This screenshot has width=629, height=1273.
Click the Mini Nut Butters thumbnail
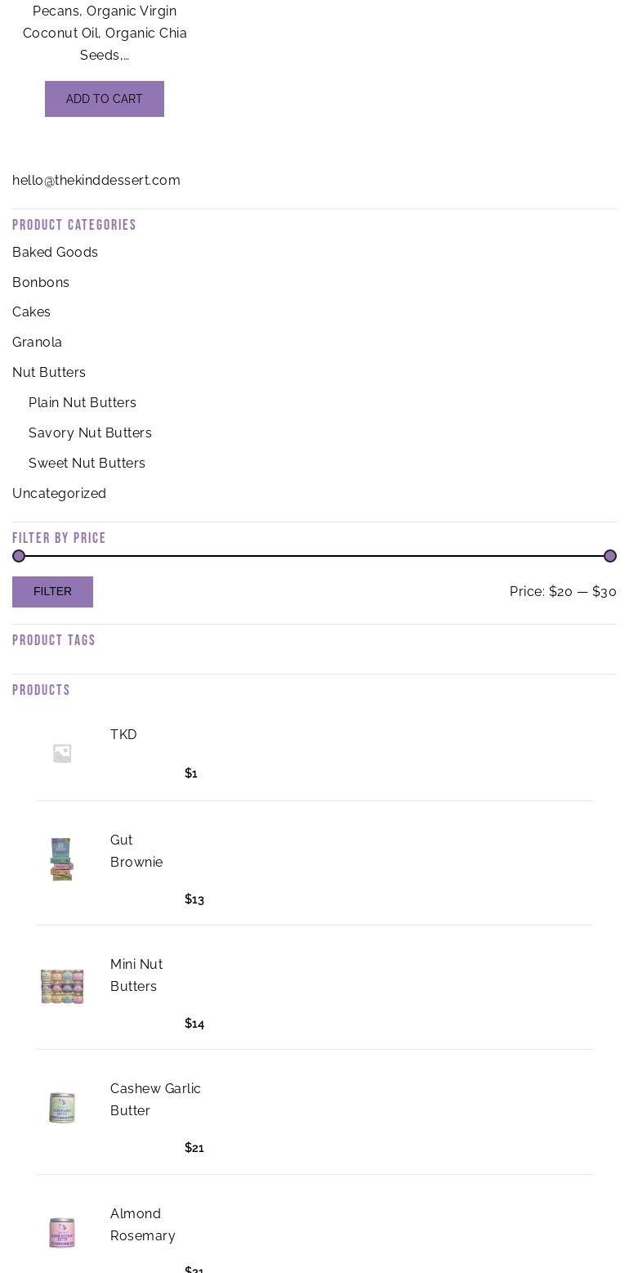(x=62, y=985)
